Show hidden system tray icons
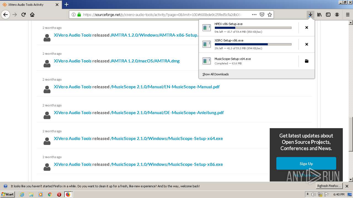 coord(307,194)
